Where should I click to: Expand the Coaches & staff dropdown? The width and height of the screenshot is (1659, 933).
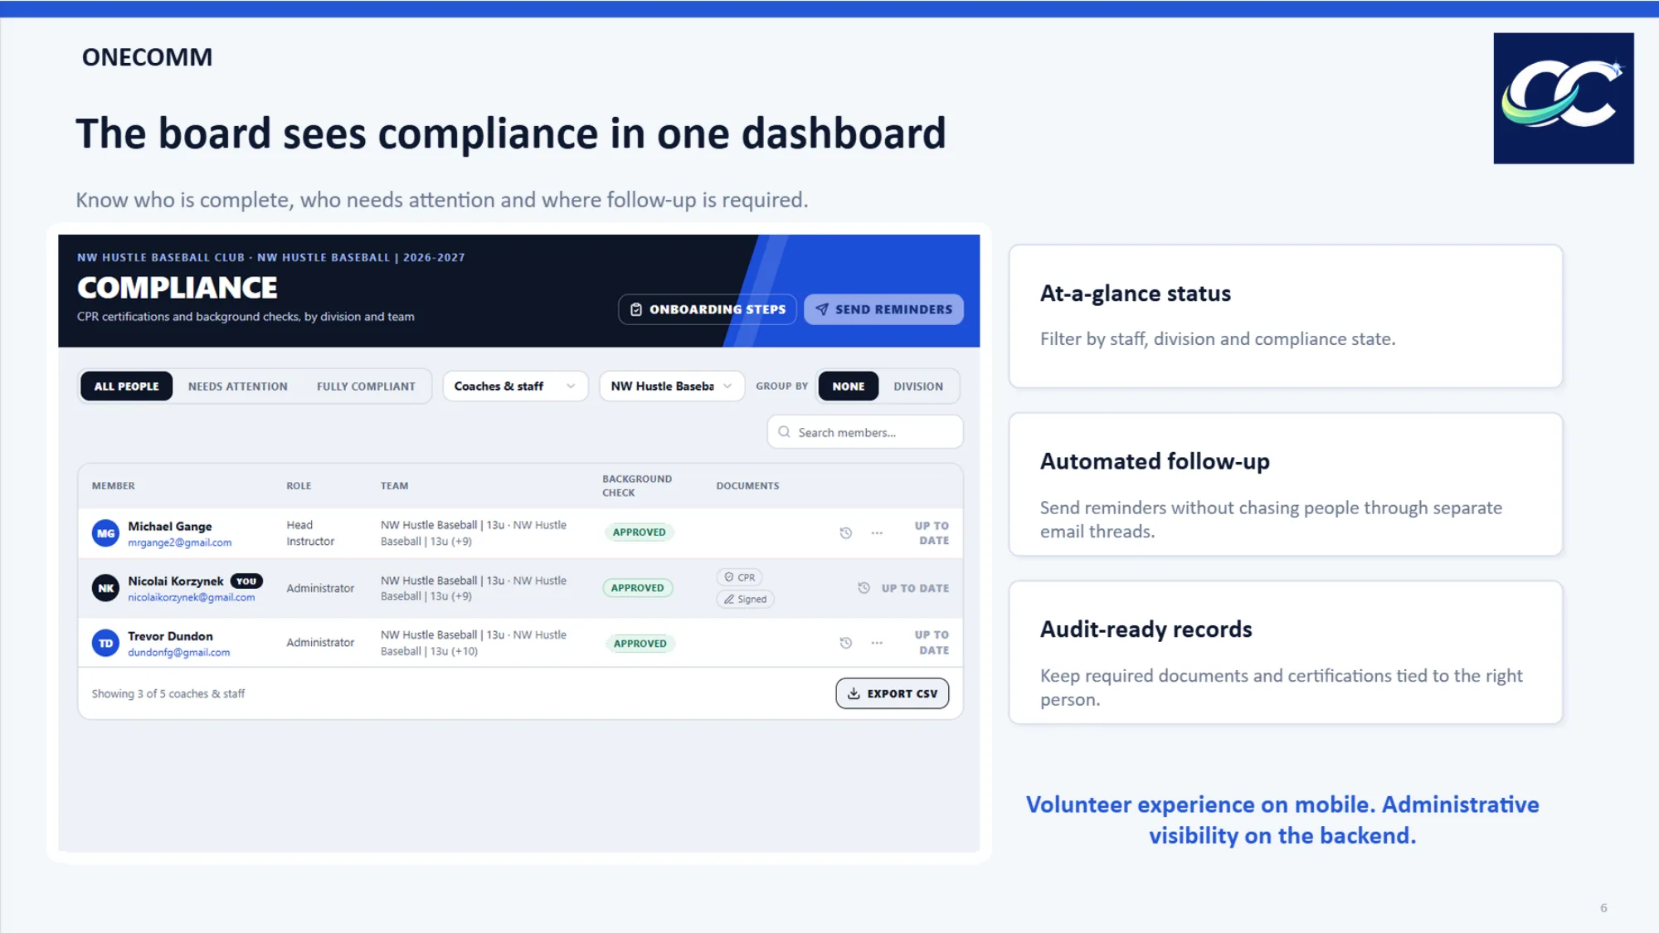(x=515, y=386)
